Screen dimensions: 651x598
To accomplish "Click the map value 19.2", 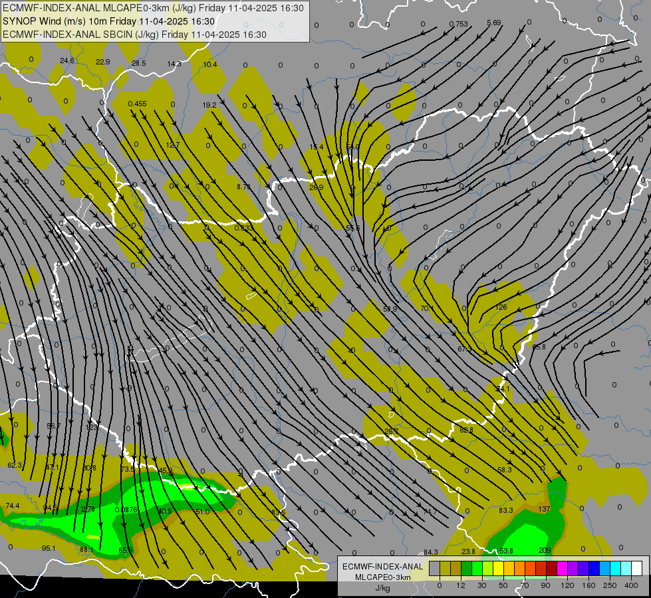I will coord(209,105).
